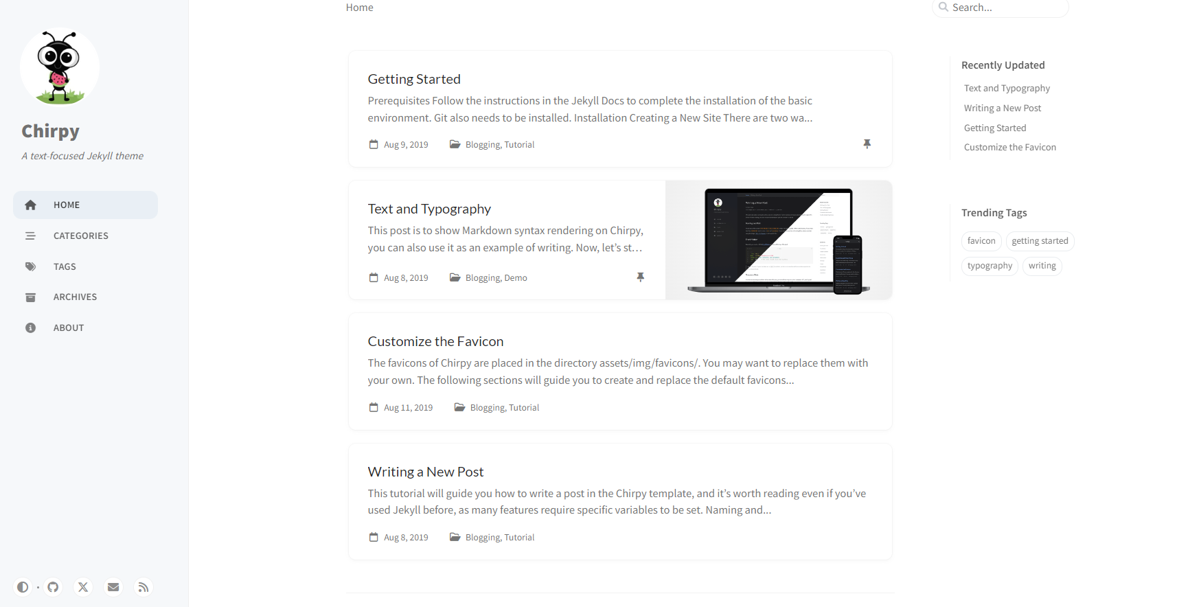Open the RSS feed icon

tap(144, 587)
